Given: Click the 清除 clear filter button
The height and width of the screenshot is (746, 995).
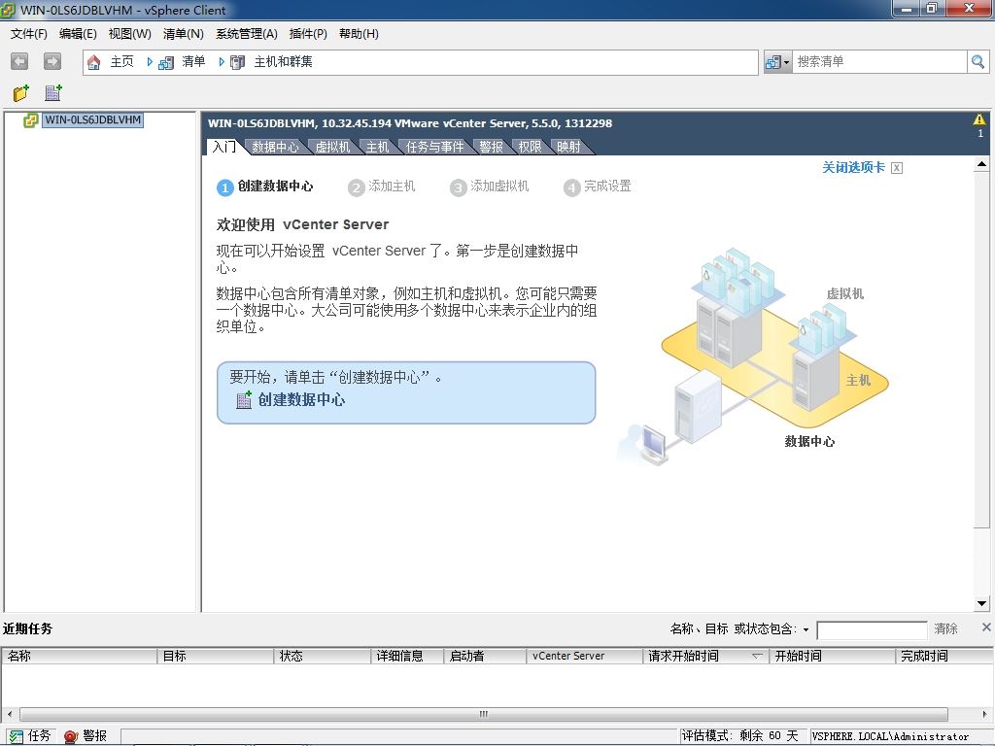Looking at the screenshot, I should click(x=945, y=628).
